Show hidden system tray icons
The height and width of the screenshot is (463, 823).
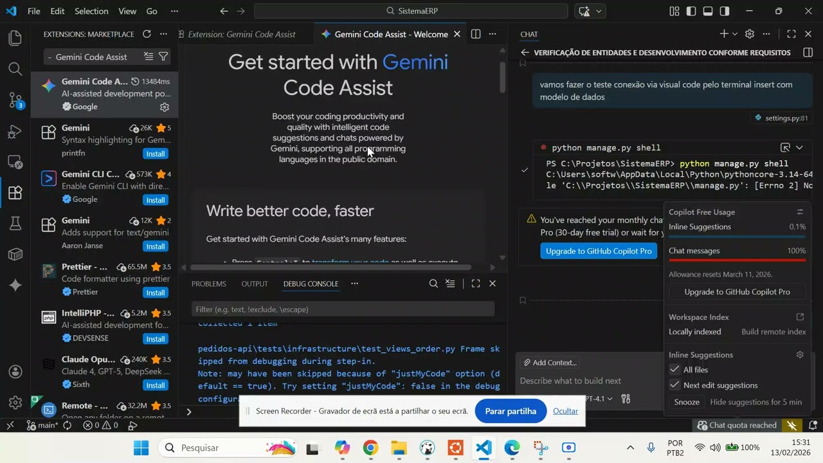[x=630, y=448]
